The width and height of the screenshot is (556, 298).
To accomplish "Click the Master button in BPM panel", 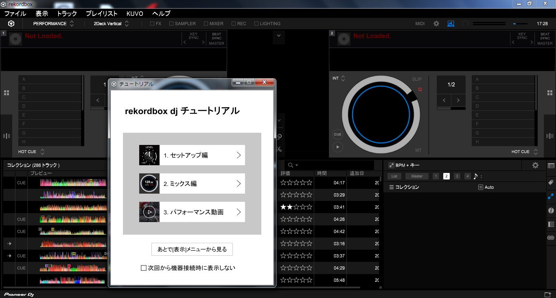I will click(x=417, y=176).
